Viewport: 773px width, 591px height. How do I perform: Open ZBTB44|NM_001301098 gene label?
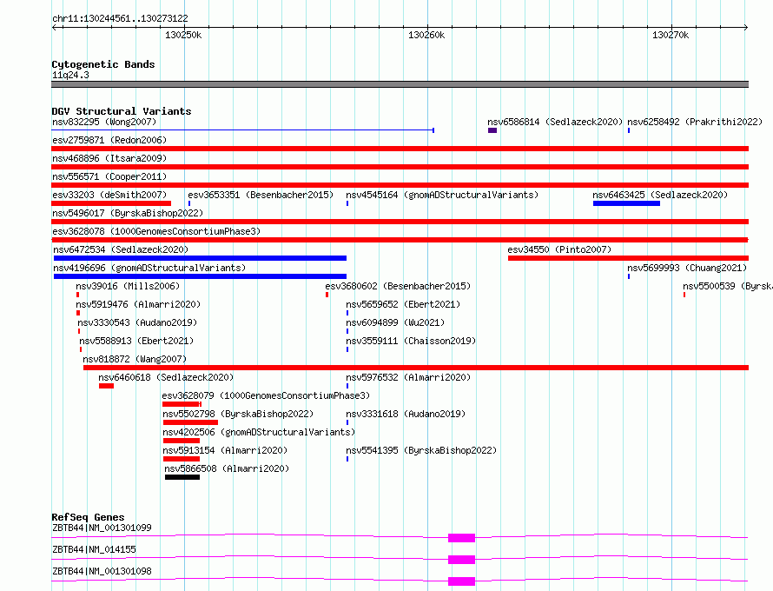click(102, 571)
